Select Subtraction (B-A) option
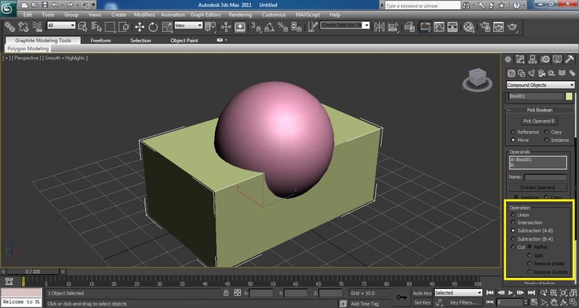Image resolution: width=579 pixels, height=308 pixels. tap(513, 239)
